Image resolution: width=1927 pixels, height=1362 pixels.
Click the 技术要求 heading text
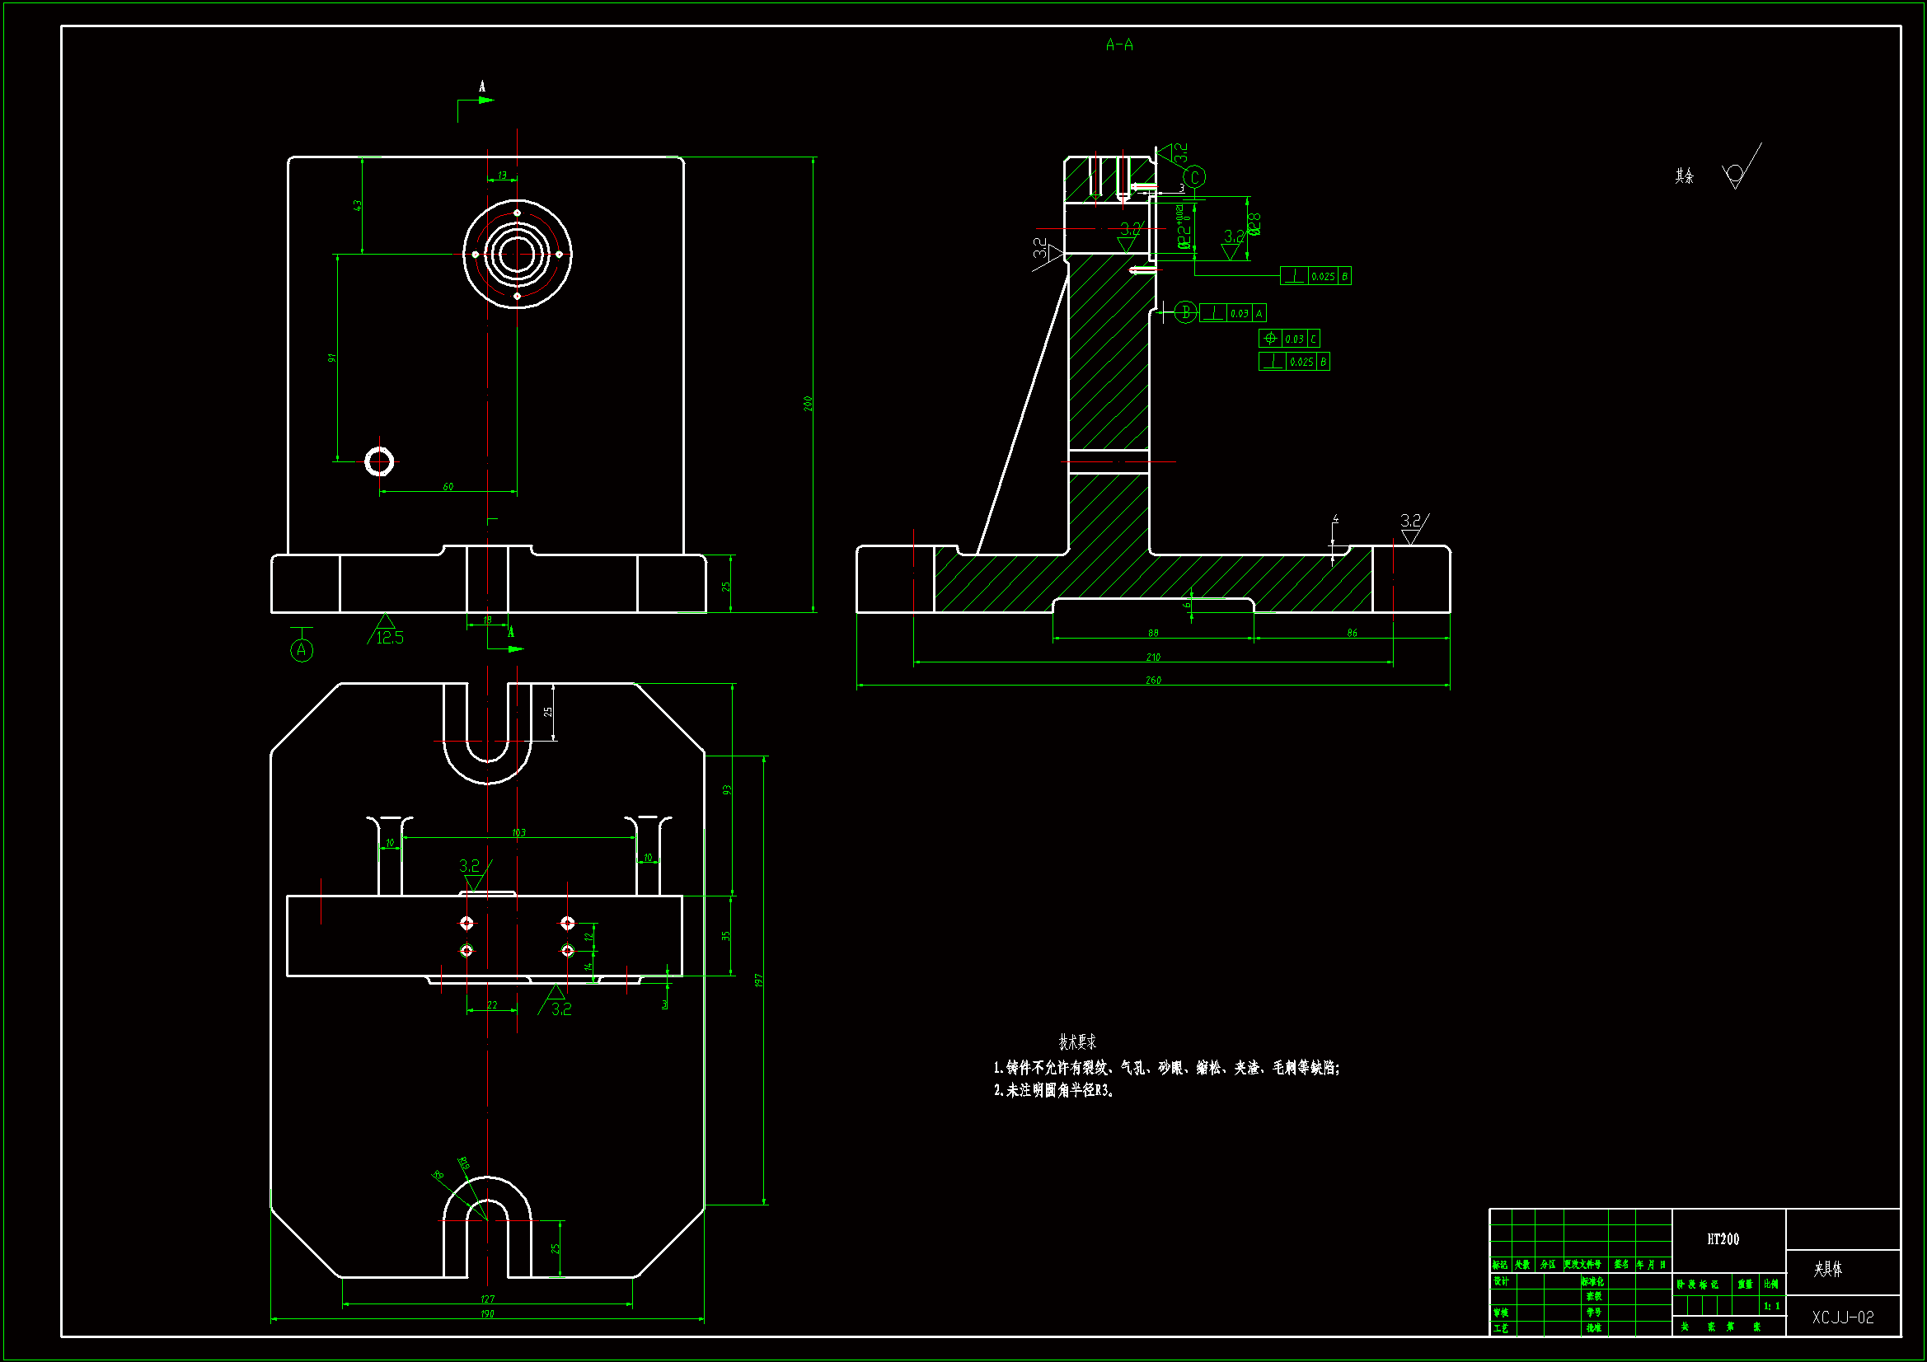point(1076,1042)
